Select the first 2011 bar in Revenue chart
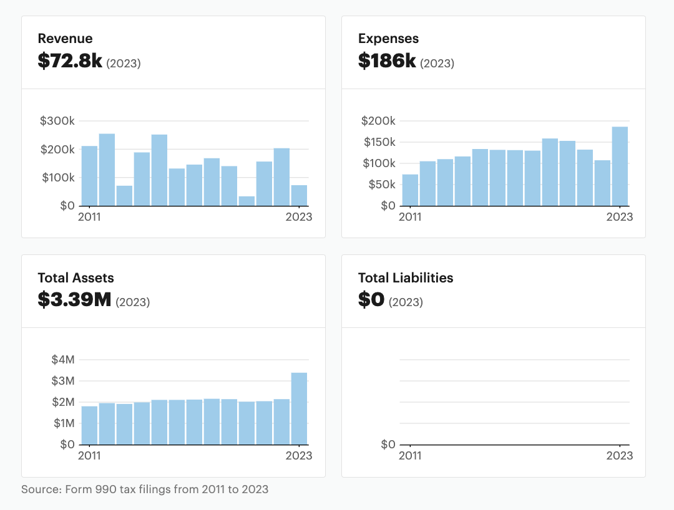The height and width of the screenshot is (510, 674). coord(89,176)
